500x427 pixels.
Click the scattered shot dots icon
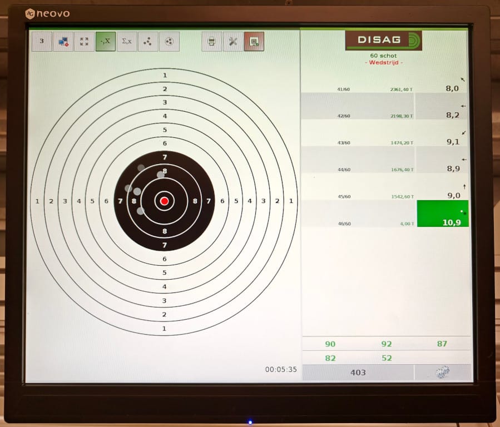coord(148,41)
